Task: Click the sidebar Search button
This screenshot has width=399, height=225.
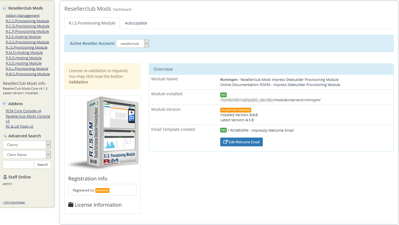Action: pyautogui.click(x=43, y=164)
